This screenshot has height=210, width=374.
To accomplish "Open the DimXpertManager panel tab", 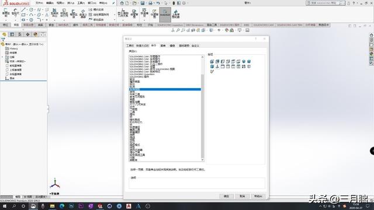I will tap(27, 34).
